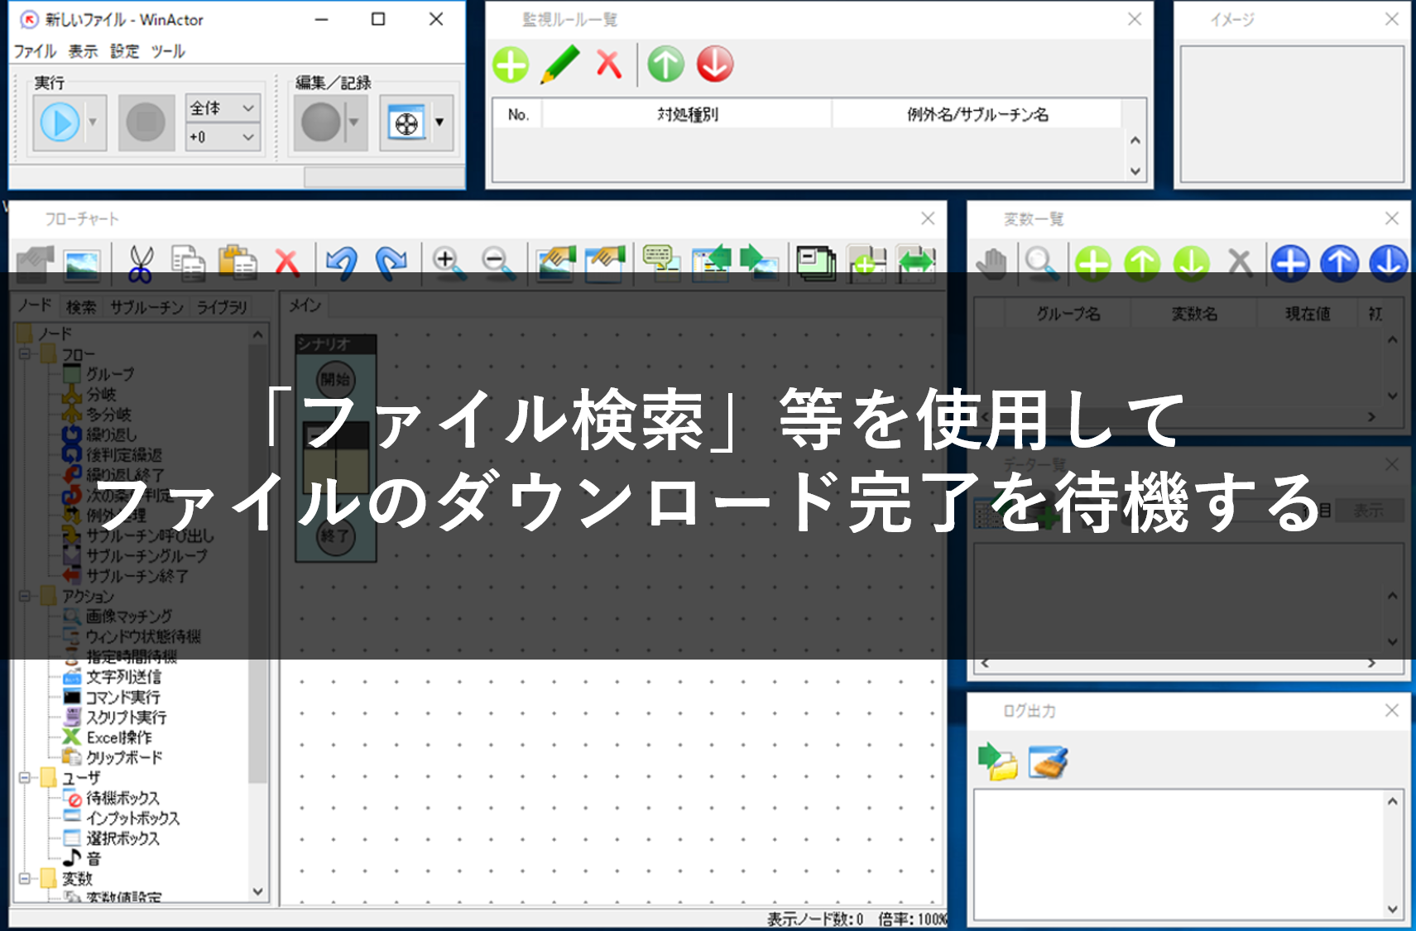Click the green up arrow in 変数一覧

coord(1142,262)
